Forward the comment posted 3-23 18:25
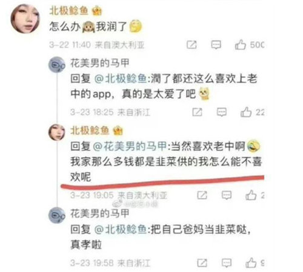 [x=197, y=112]
